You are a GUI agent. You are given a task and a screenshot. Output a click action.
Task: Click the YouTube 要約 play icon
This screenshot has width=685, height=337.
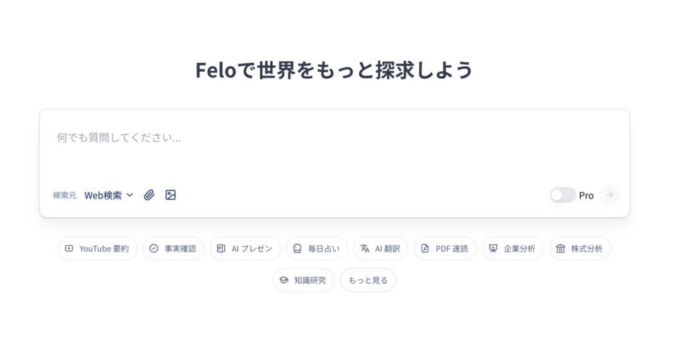tap(69, 248)
